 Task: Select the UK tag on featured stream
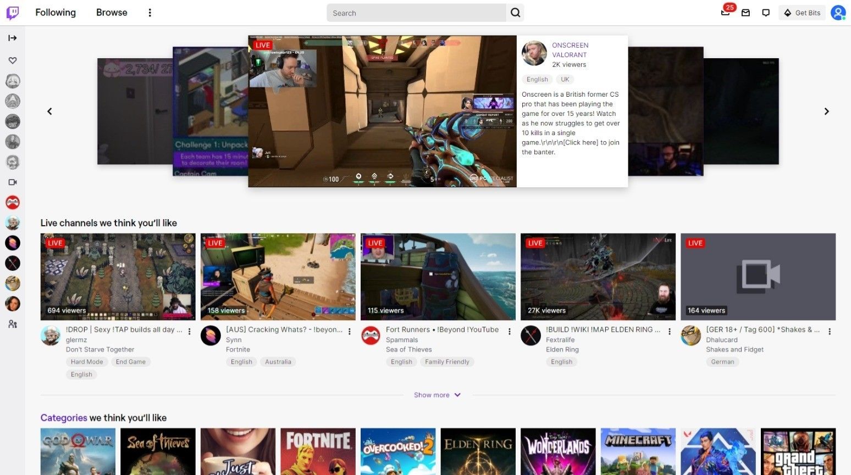(x=565, y=80)
